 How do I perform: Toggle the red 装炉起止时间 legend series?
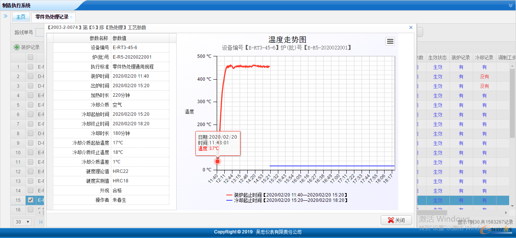click(287, 195)
